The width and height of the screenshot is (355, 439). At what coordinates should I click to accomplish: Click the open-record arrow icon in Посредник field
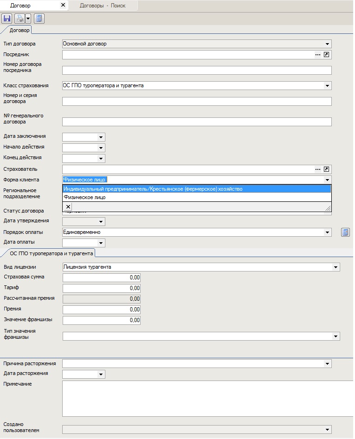tap(327, 55)
